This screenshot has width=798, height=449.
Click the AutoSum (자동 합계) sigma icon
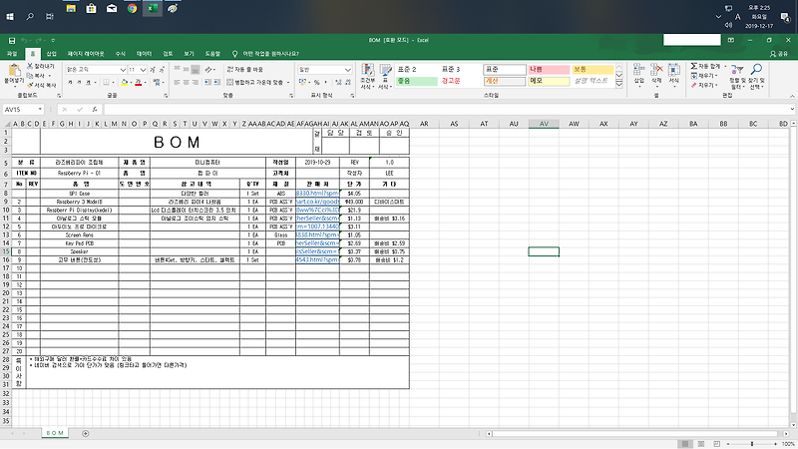pyautogui.click(x=693, y=66)
